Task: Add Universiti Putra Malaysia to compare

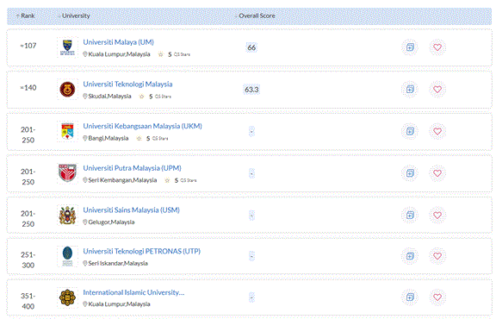Action: coord(410,173)
